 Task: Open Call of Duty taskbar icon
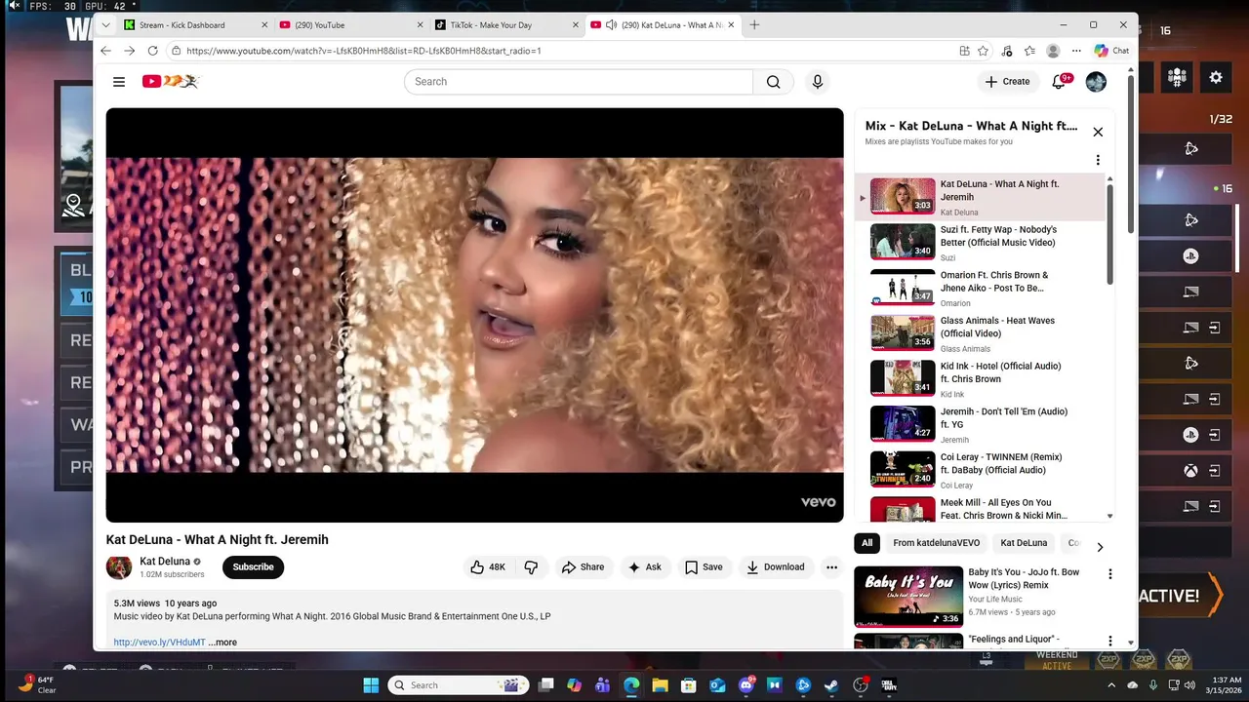[x=889, y=685]
